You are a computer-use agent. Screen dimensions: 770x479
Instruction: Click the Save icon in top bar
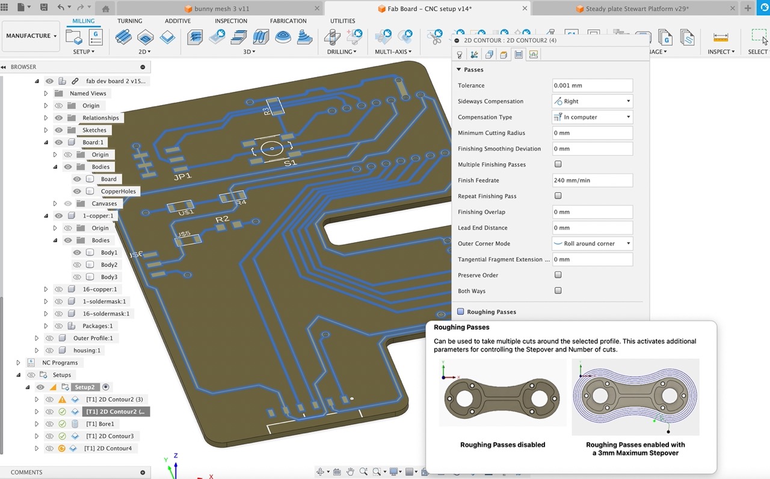(43, 8)
